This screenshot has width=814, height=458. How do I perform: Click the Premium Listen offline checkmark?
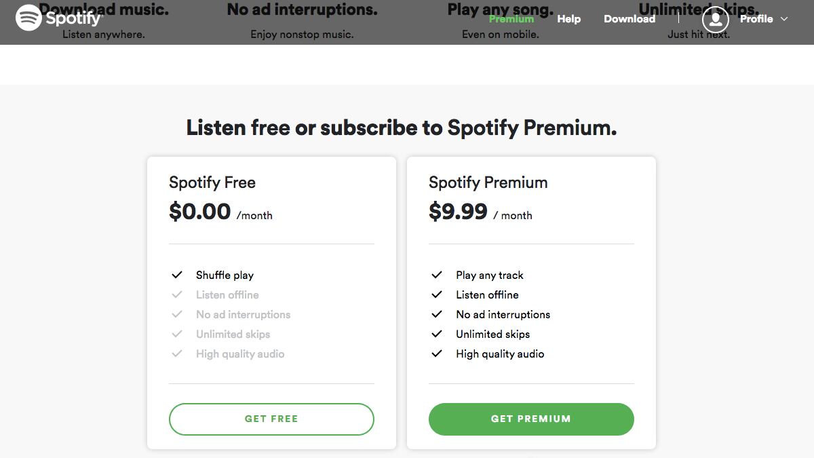click(x=437, y=294)
